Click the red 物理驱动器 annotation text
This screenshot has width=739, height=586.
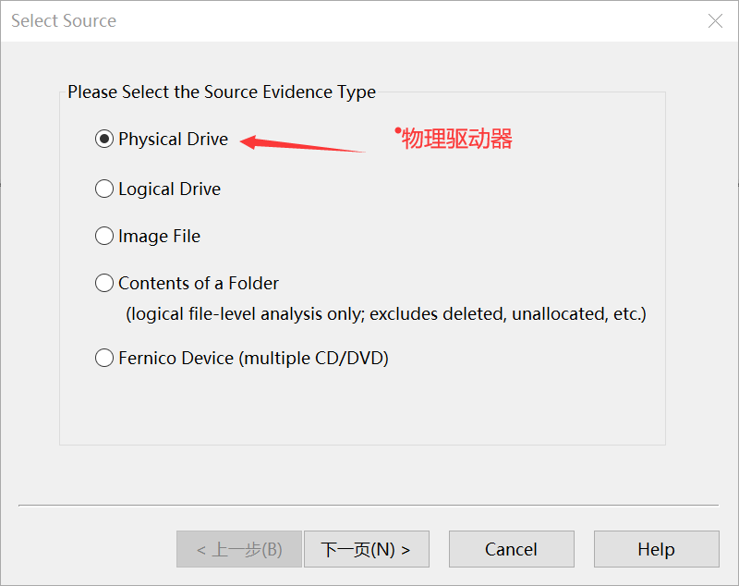pyautogui.click(x=456, y=140)
